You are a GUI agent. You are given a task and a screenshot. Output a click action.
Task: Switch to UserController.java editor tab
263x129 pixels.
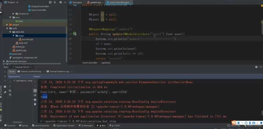point(119,2)
